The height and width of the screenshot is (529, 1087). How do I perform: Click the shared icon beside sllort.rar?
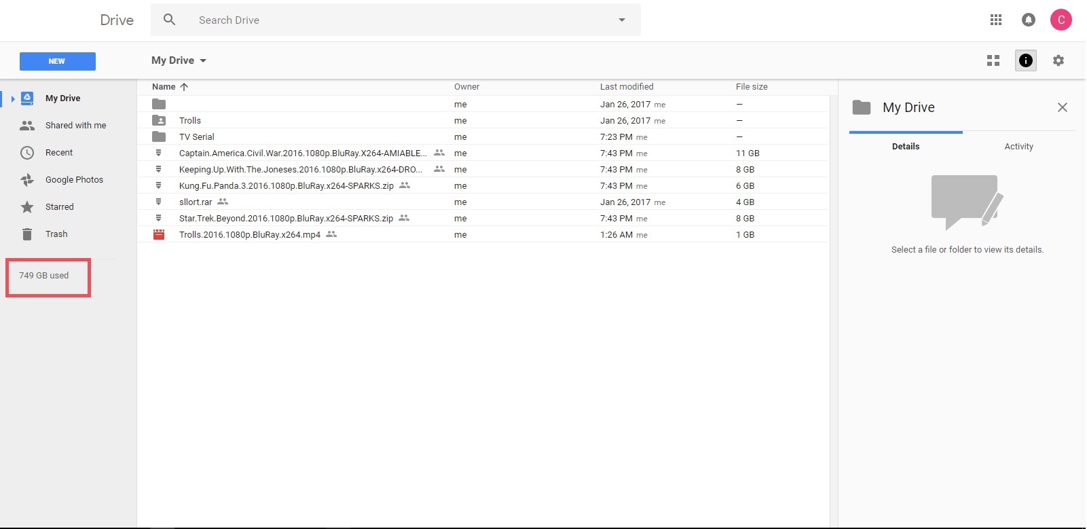223,201
